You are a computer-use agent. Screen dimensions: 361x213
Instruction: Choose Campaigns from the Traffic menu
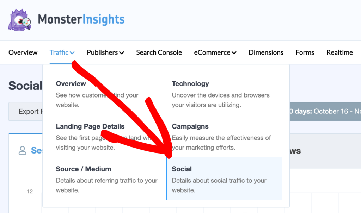[x=190, y=126]
